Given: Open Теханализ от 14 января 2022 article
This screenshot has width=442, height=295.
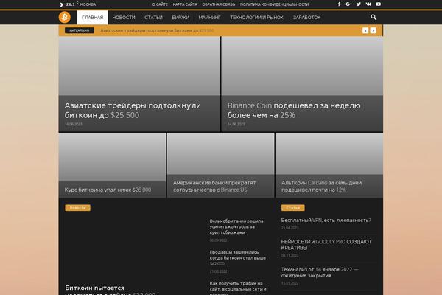Looking at the screenshot, I should pos(320,272).
